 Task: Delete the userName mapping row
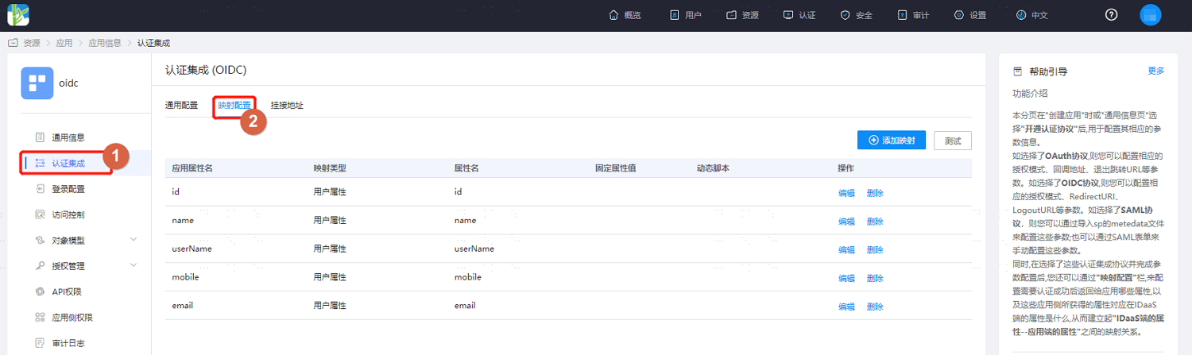[875, 249]
